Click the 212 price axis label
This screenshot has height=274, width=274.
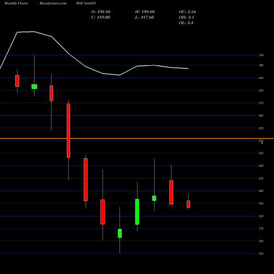[261, 179]
